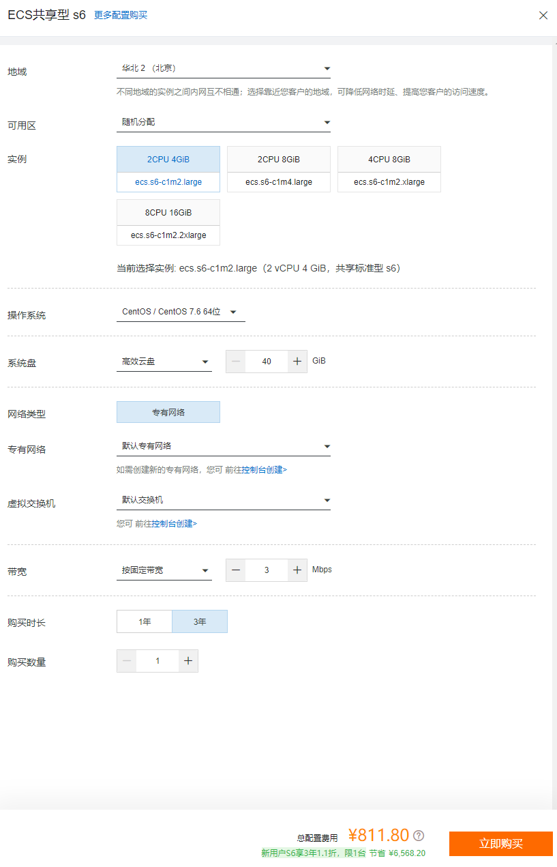
Task: Select the 2CPU 4GiB instance
Action: pyautogui.click(x=168, y=169)
